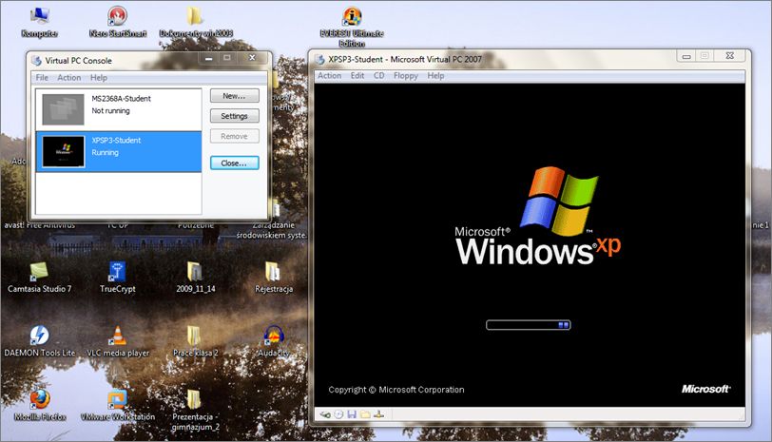Image resolution: width=772 pixels, height=442 pixels.
Task: Click the XPSP3-Student machine thumbnail
Action: pos(63,151)
